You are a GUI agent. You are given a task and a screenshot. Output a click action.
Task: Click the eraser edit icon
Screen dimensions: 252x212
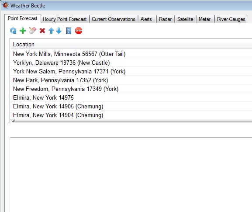point(33,31)
